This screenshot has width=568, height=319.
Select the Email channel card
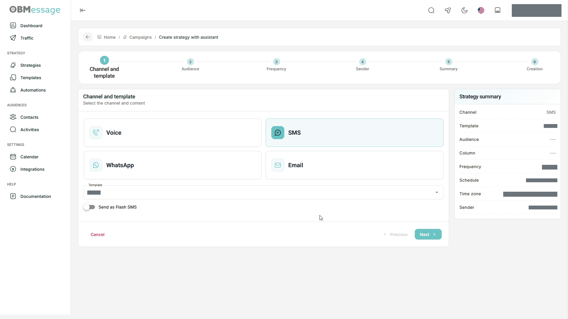tap(354, 165)
